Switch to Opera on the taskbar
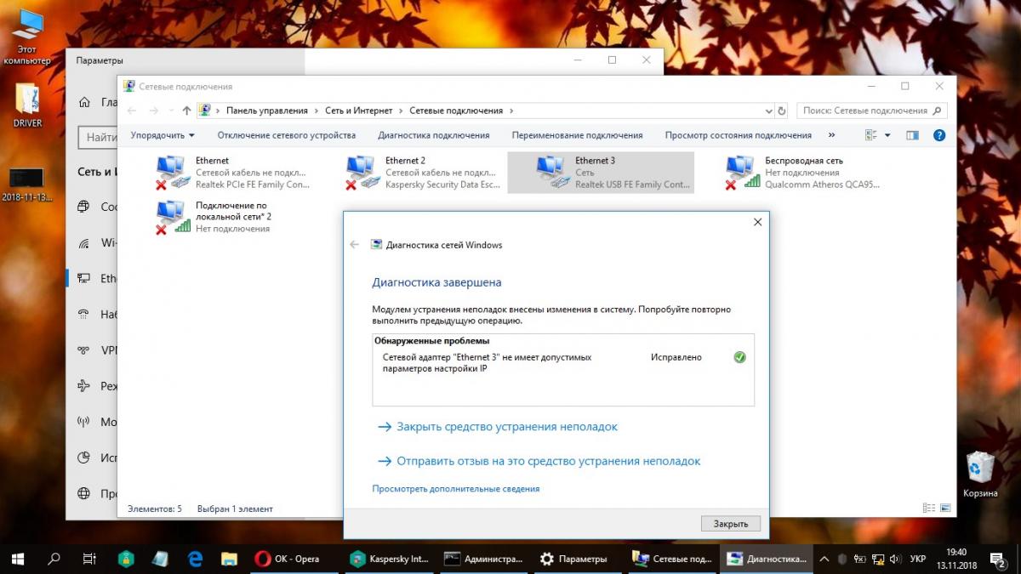This screenshot has width=1021, height=574. click(x=294, y=559)
